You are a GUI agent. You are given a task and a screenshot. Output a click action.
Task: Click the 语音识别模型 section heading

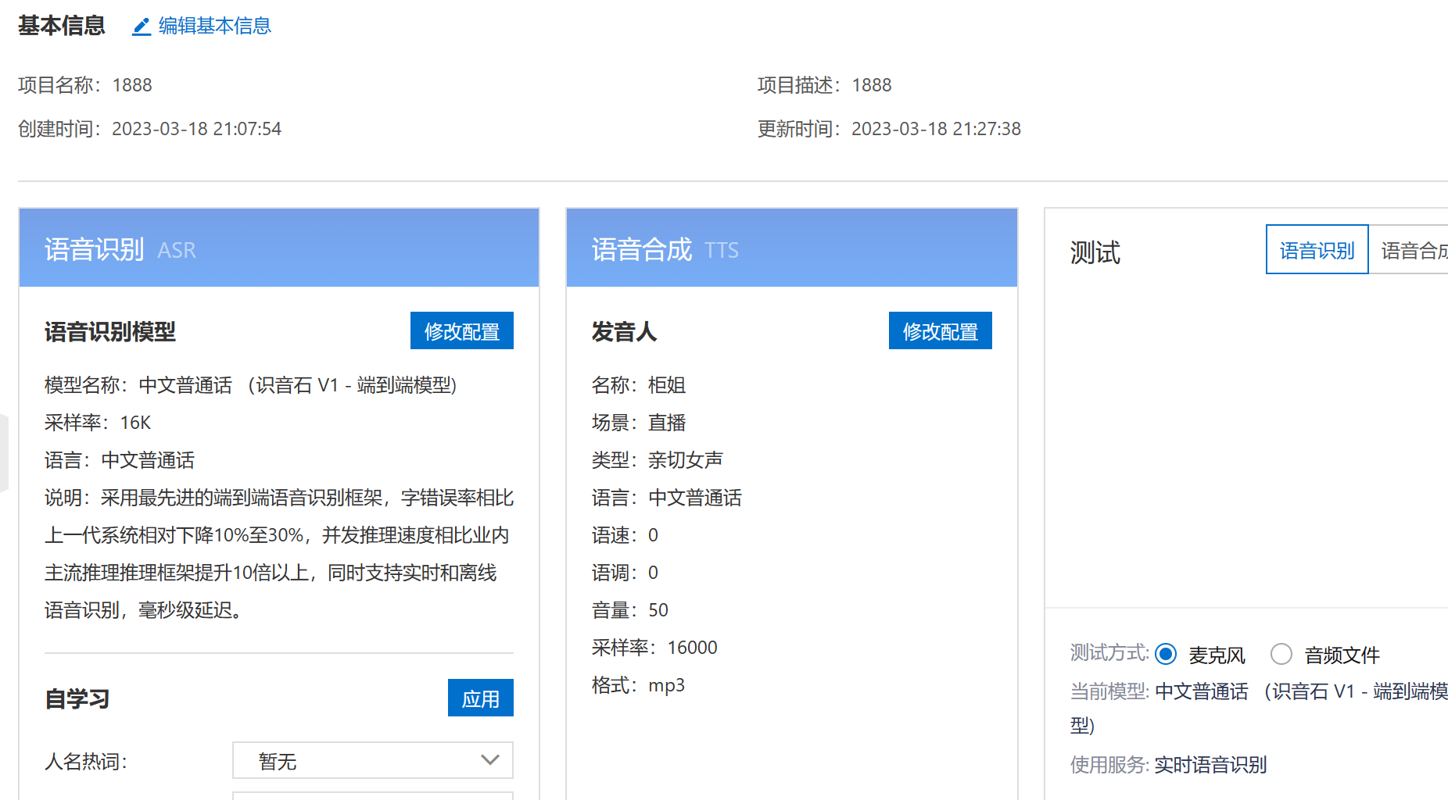point(110,332)
